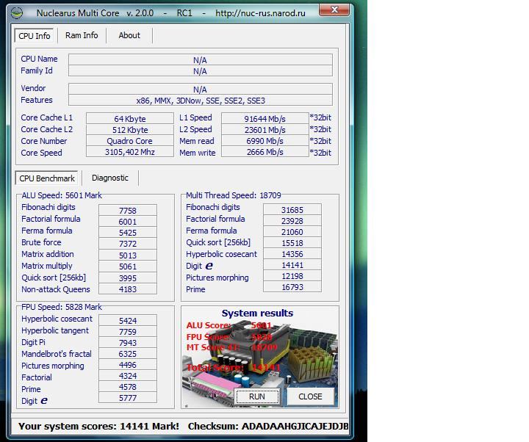Click Multi Thread Prime score 16793
This screenshot has width=529, height=442.
292,287
